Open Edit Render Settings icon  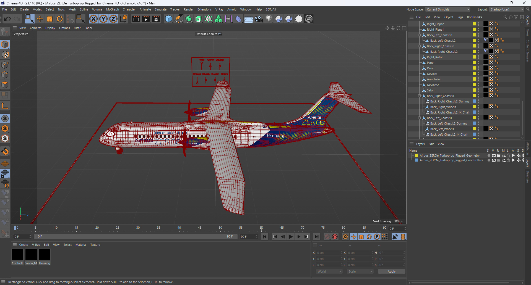click(156, 19)
